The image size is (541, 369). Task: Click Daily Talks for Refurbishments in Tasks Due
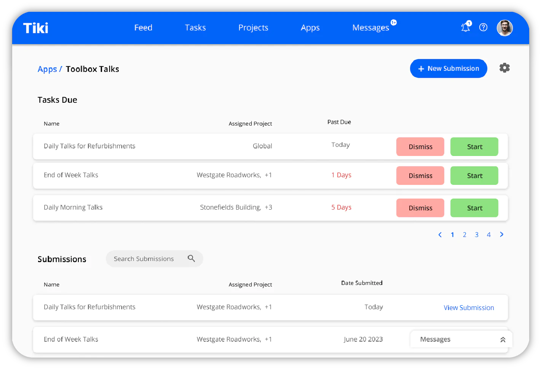[89, 146]
